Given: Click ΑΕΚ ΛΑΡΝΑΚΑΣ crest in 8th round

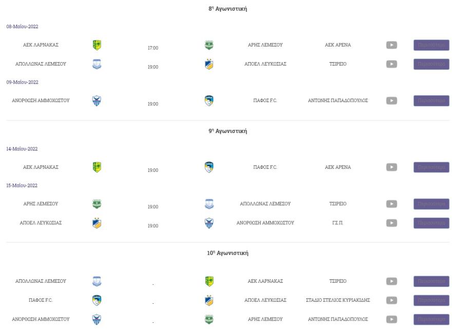Looking at the screenshot, I should tap(97, 45).
